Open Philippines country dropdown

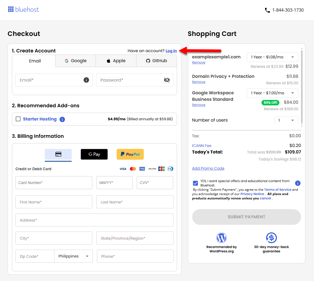click(74, 256)
